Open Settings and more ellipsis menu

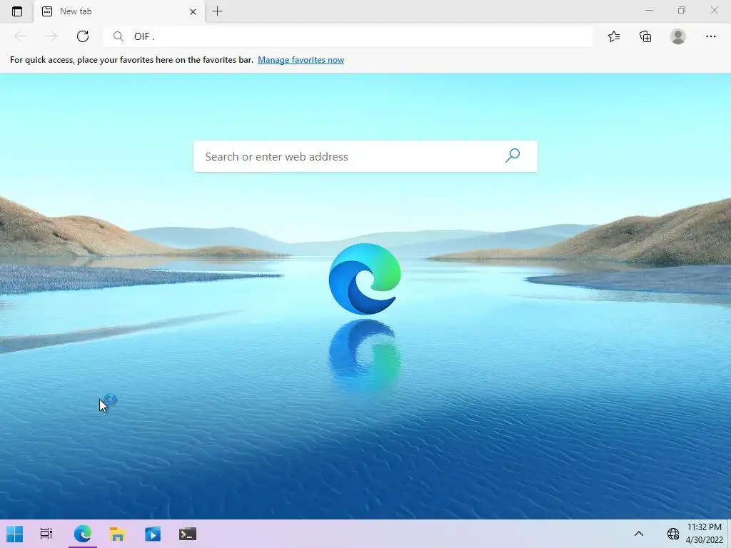[710, 36]
